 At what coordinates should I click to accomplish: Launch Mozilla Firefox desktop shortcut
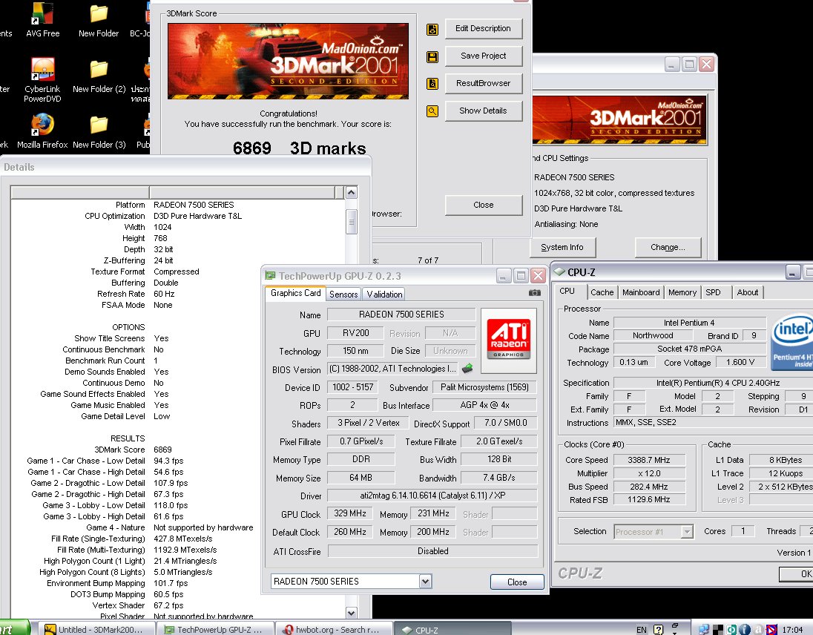point(42,131)
